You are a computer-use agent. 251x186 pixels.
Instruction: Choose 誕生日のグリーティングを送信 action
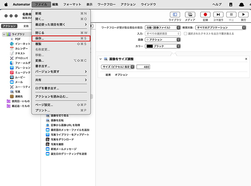[66, 154]
